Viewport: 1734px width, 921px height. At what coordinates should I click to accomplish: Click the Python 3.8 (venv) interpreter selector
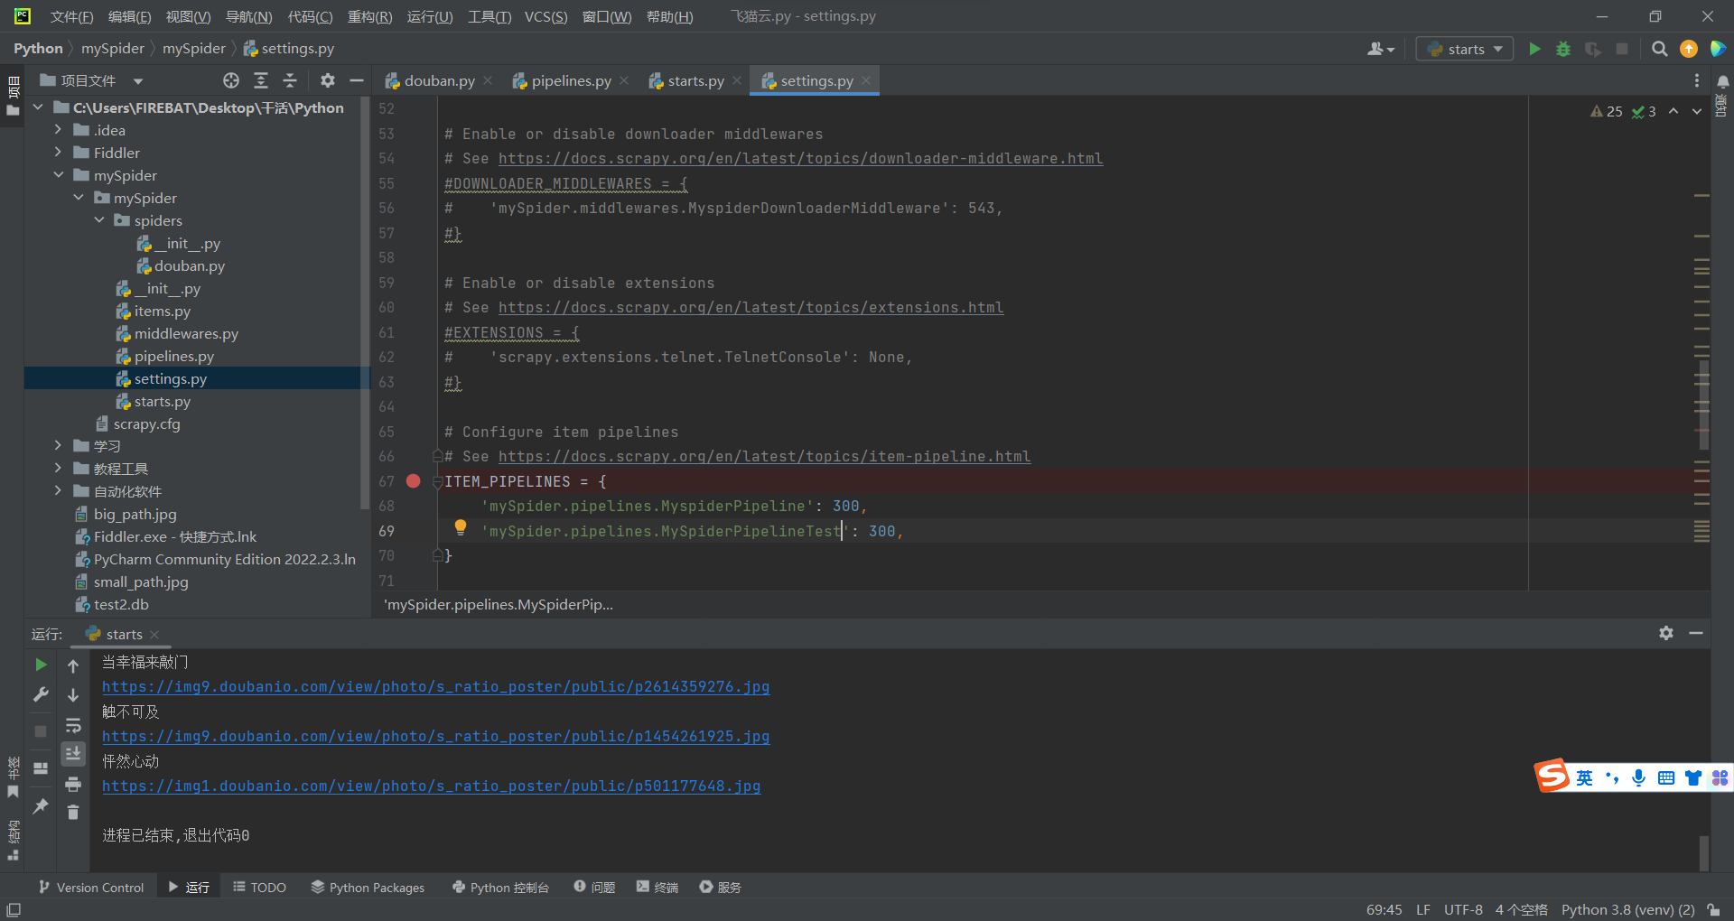click(x=1627, y=910)
